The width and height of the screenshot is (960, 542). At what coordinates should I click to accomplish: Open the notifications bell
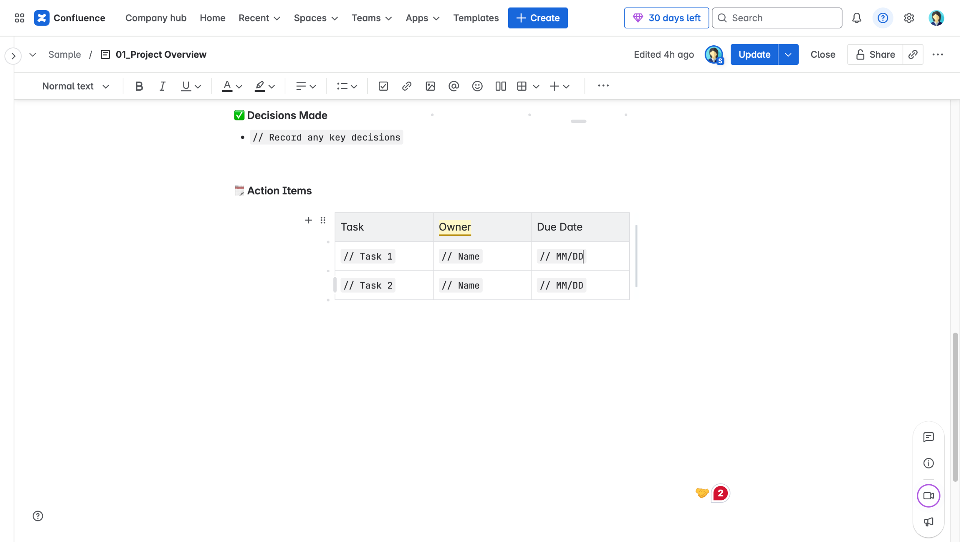coord(856,18)
